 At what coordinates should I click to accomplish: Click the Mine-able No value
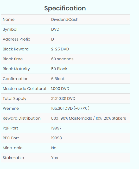pyautogui.click(x=54, y=148)
